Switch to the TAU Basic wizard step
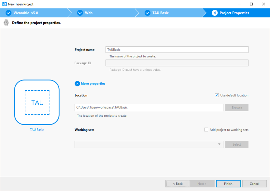 (160, 13)
